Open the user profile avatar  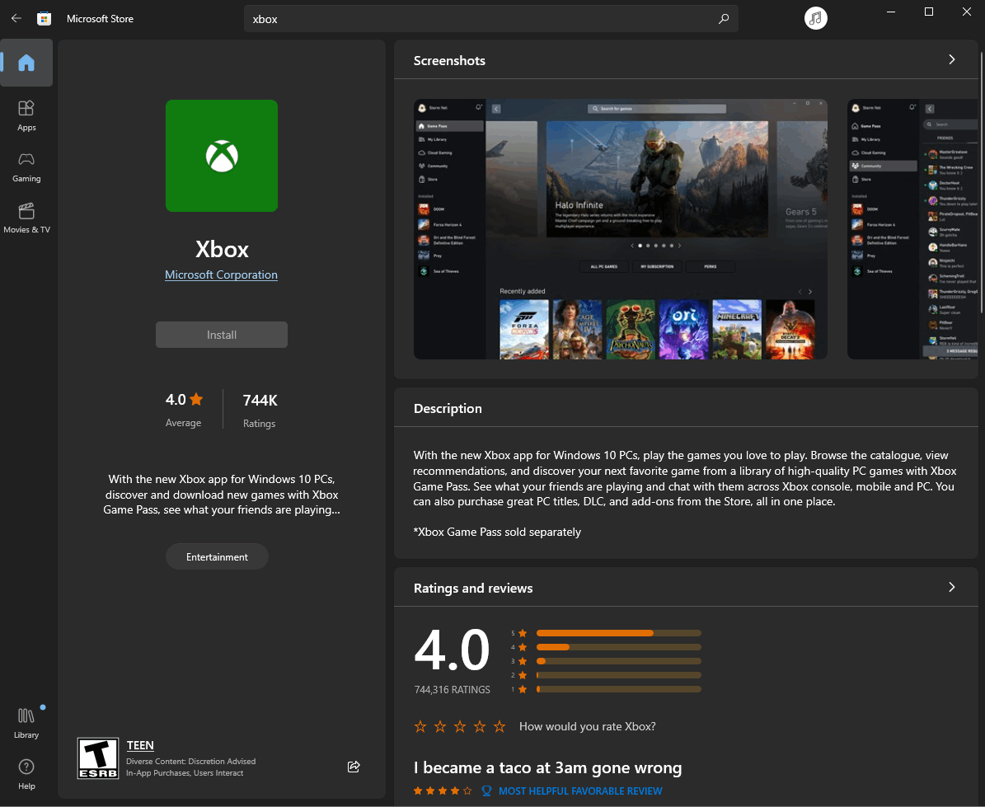click(x=815, y=18)
